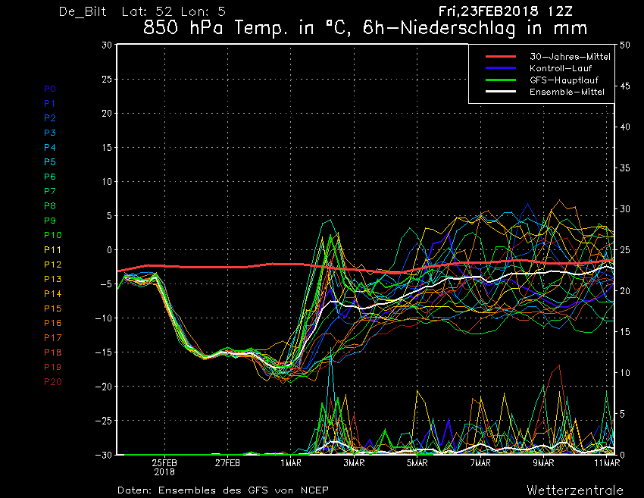Screen dimensions: 644x498
Task: Click the P3 ensemble member label
Action: coord(50,133)
